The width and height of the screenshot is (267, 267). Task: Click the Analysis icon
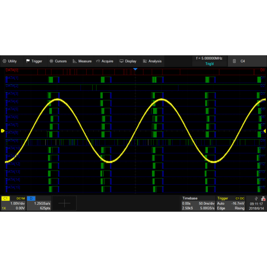145,61
